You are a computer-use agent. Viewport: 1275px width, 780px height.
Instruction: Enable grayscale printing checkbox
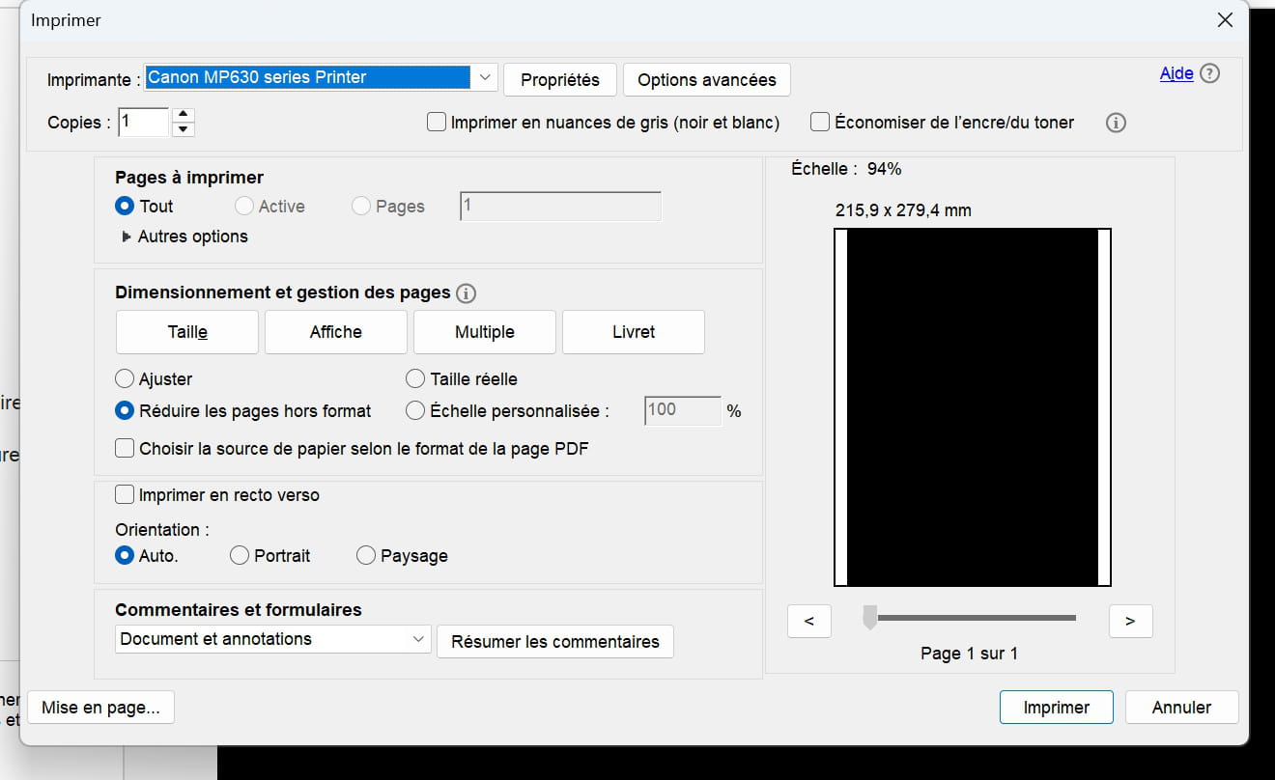click(x=437, y=123)
